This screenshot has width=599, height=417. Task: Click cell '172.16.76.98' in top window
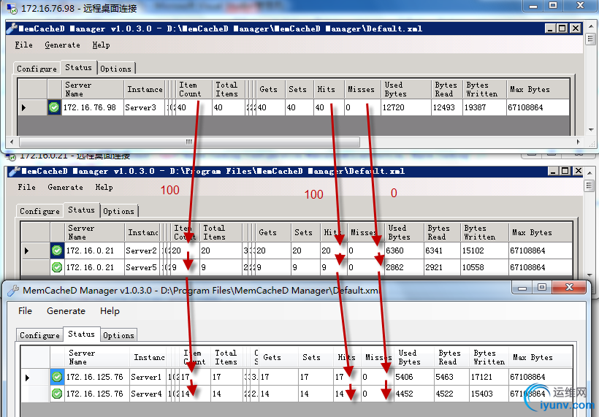pos(93,107)
